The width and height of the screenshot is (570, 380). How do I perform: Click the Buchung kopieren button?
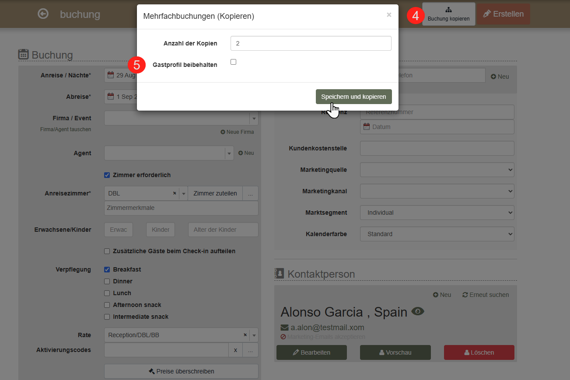448,14
